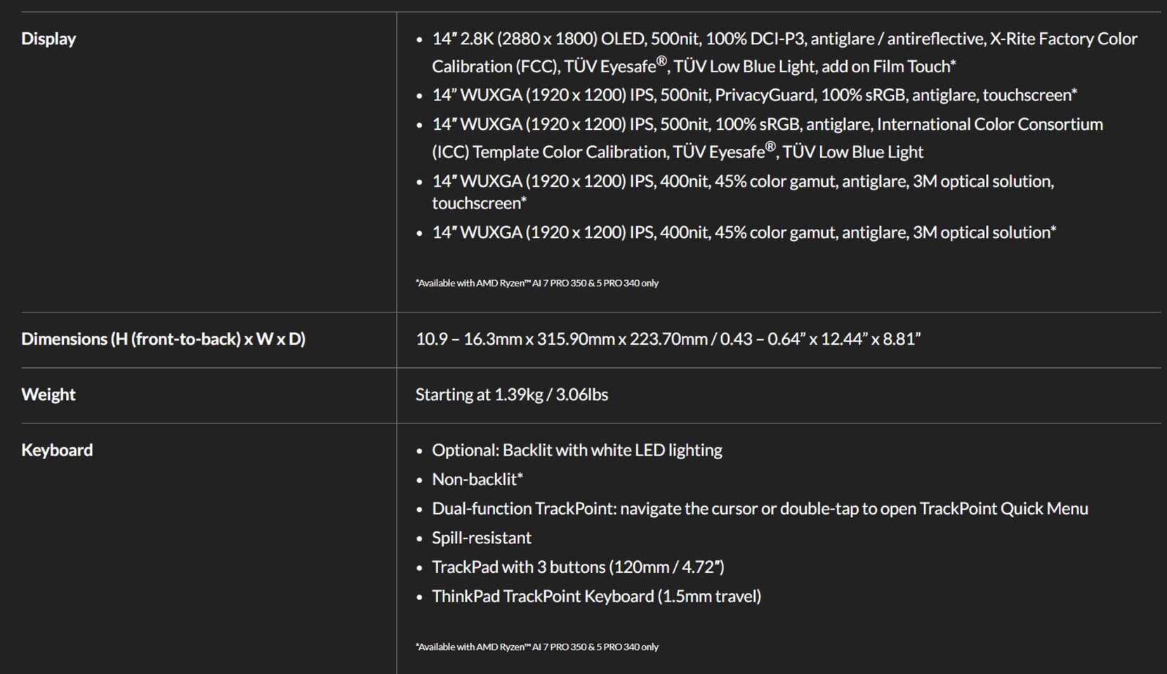Click the last 400nit 3M optical solution bullet
This screenshot has height=674, width=1167.
(744, 232)
